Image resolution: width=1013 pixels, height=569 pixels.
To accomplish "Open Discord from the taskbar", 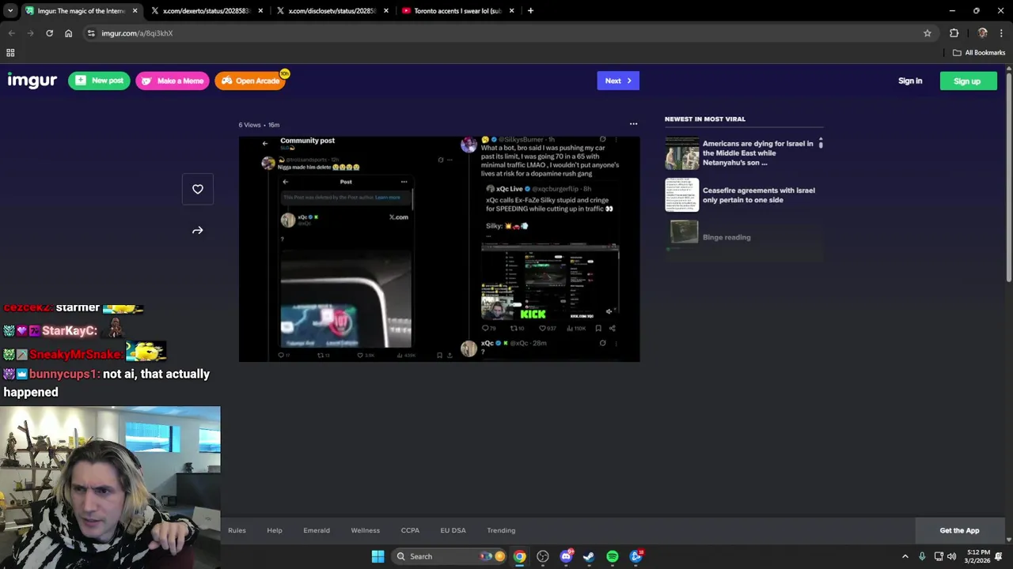I will click(x=566, y=556).
